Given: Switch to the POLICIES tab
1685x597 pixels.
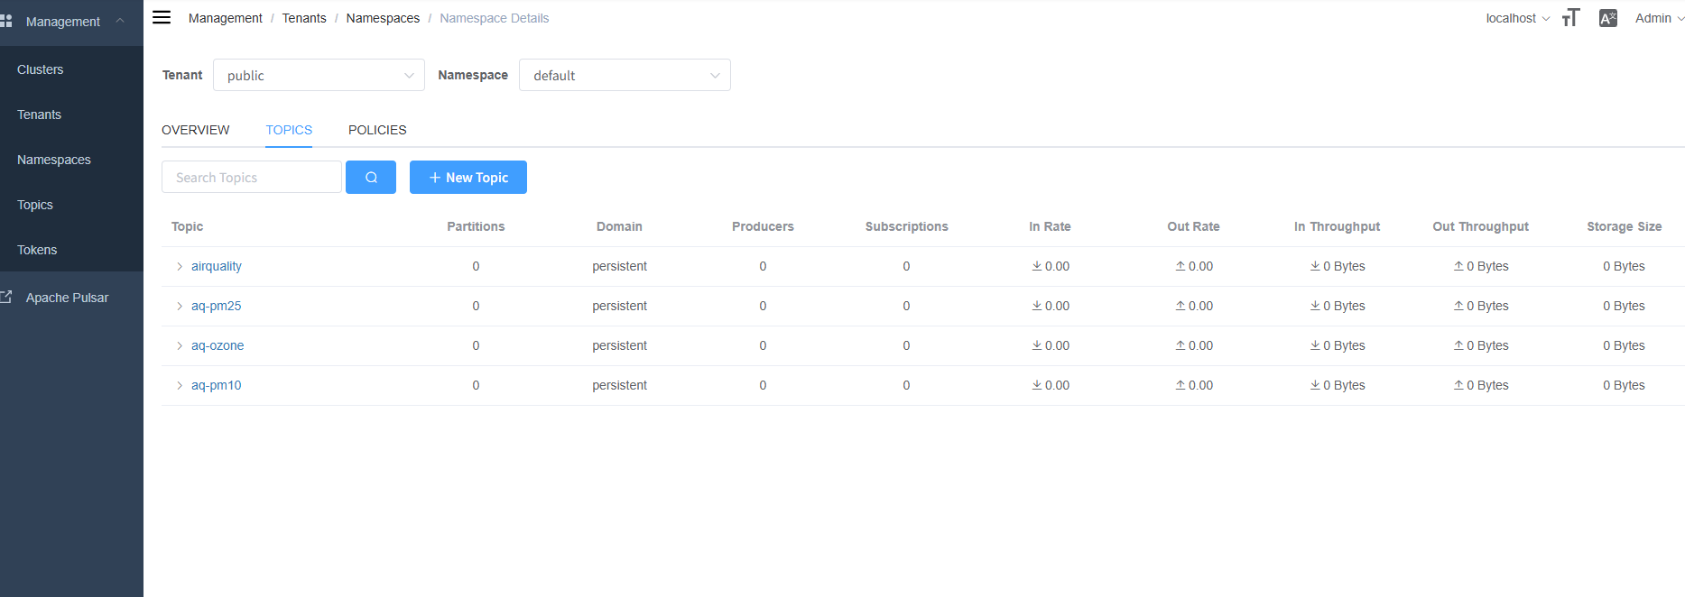Looking at the screenshot, I should [377, 130].
